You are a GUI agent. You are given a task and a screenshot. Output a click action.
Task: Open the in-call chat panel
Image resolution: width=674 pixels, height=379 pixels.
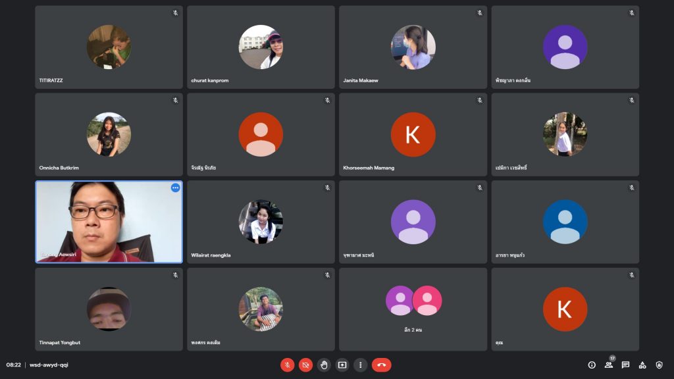627,364
